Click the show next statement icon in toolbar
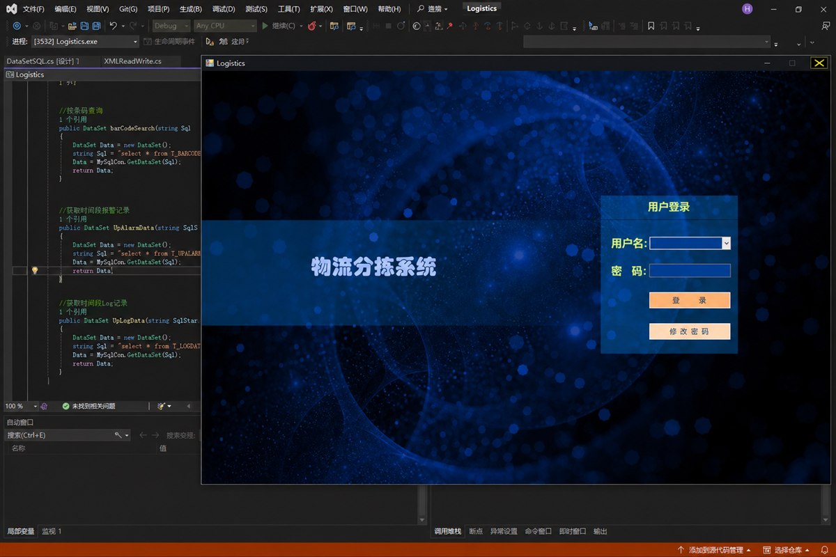Screen dimensions: 836x557 click(416, 26)
